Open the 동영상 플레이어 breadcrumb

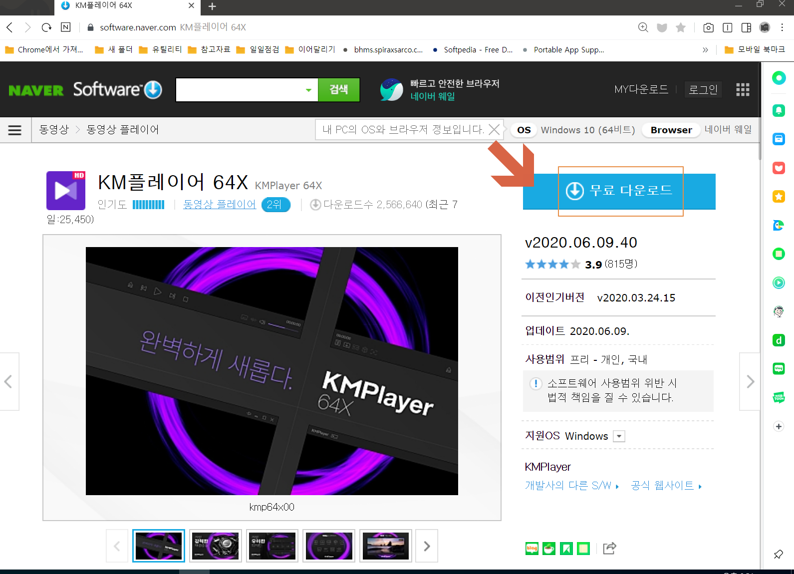coord(122,130)
